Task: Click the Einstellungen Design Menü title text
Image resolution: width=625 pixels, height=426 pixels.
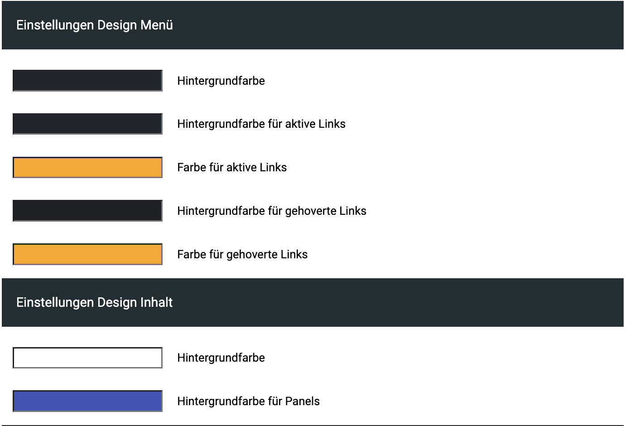Action: (95, 25)
